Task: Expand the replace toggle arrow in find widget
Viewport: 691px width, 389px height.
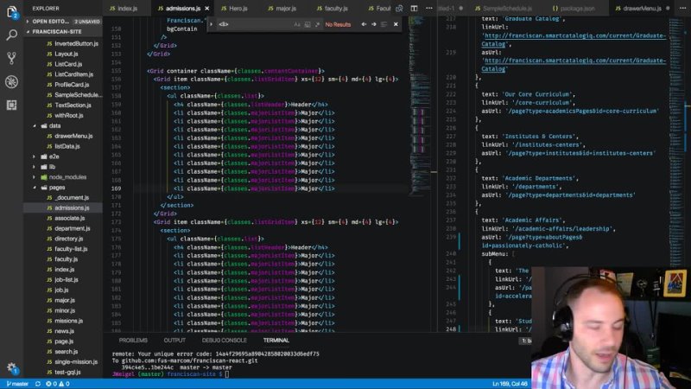Action: [x=211, y=24]
